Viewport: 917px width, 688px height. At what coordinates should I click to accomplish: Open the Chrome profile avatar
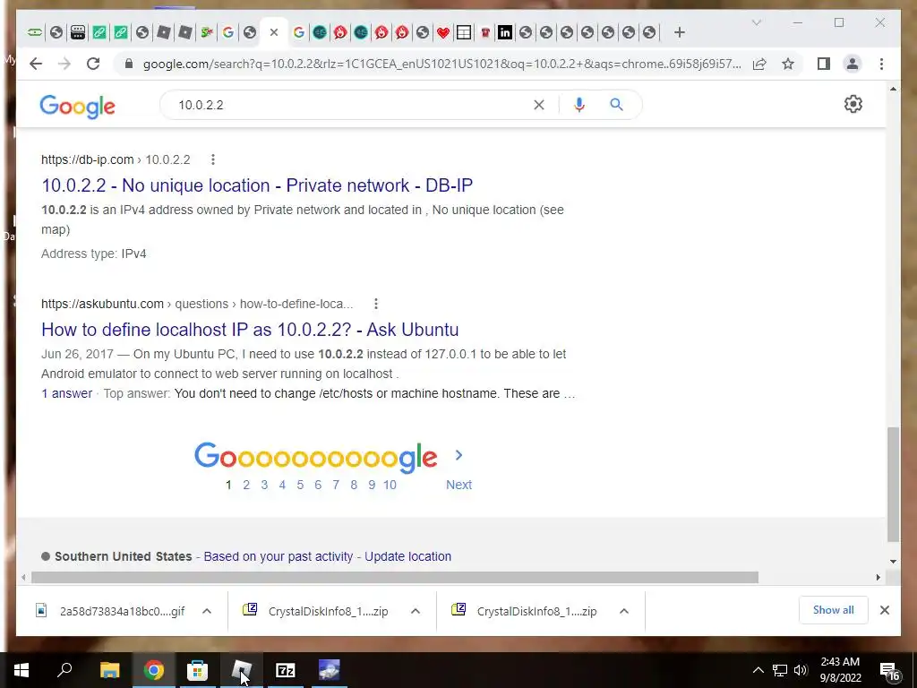point(853,64)
